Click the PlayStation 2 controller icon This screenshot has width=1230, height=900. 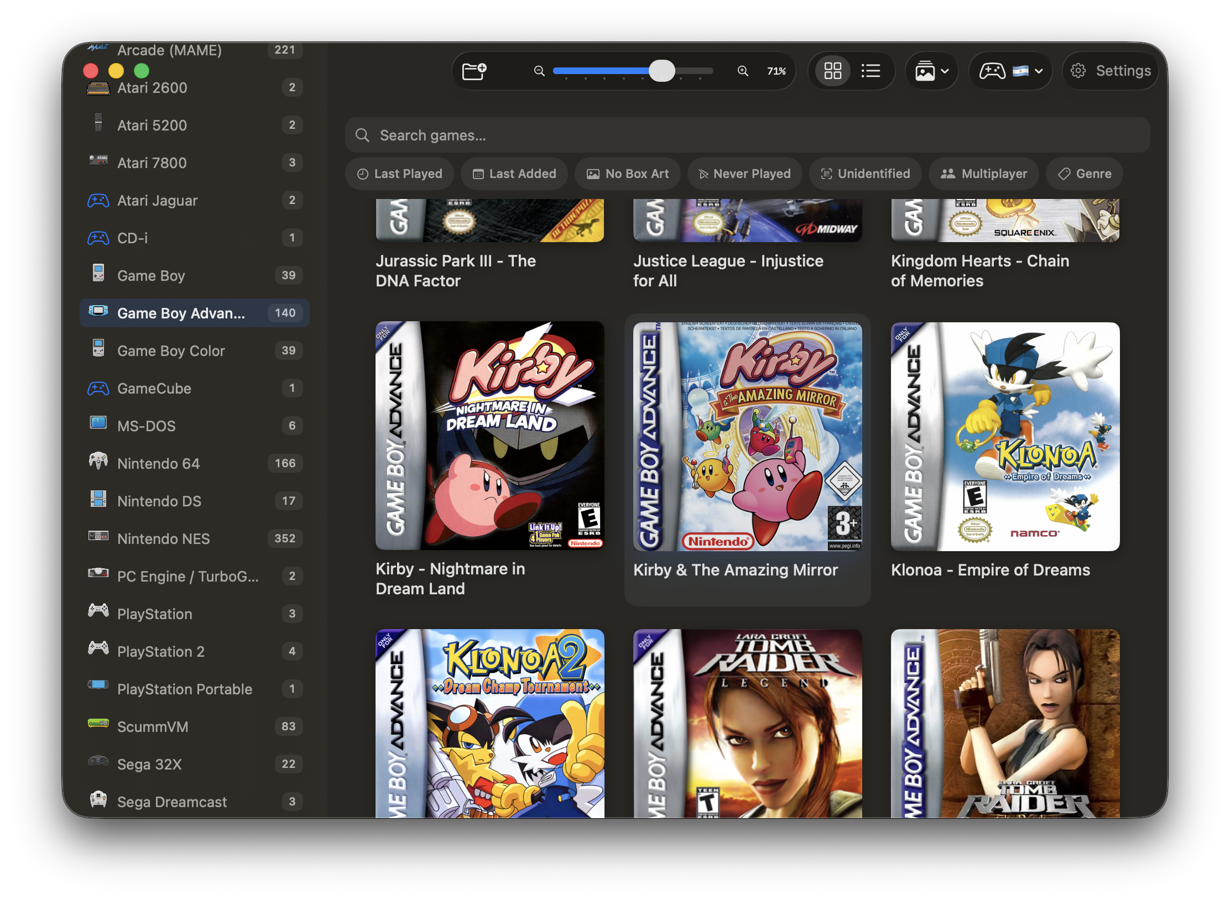(98, 648)
